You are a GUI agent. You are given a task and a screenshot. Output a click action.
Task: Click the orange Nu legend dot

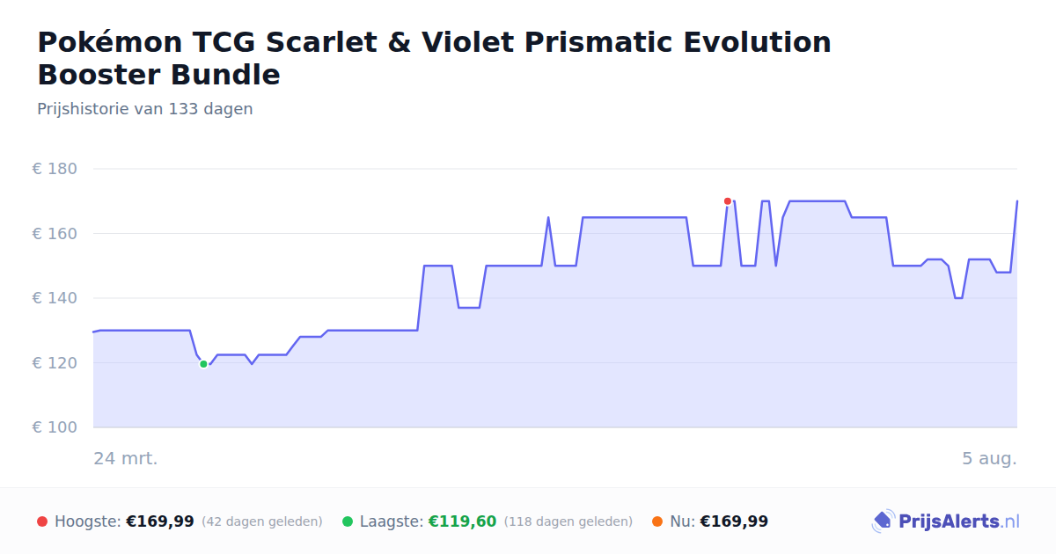coord(657,521)
